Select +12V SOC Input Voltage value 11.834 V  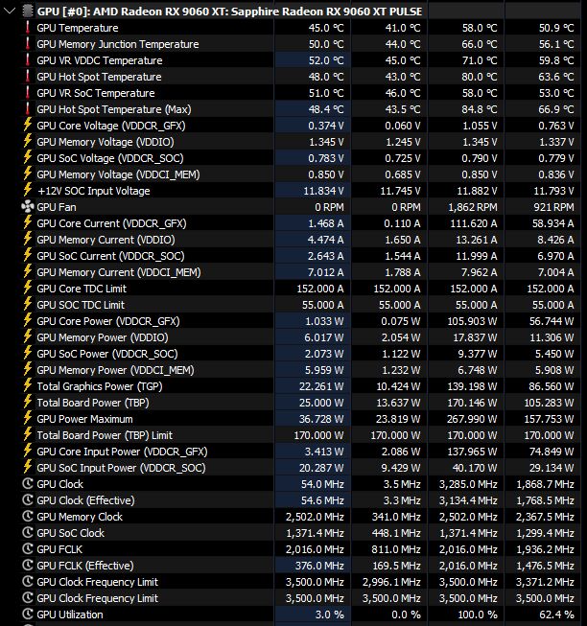[x=323, y=191]
